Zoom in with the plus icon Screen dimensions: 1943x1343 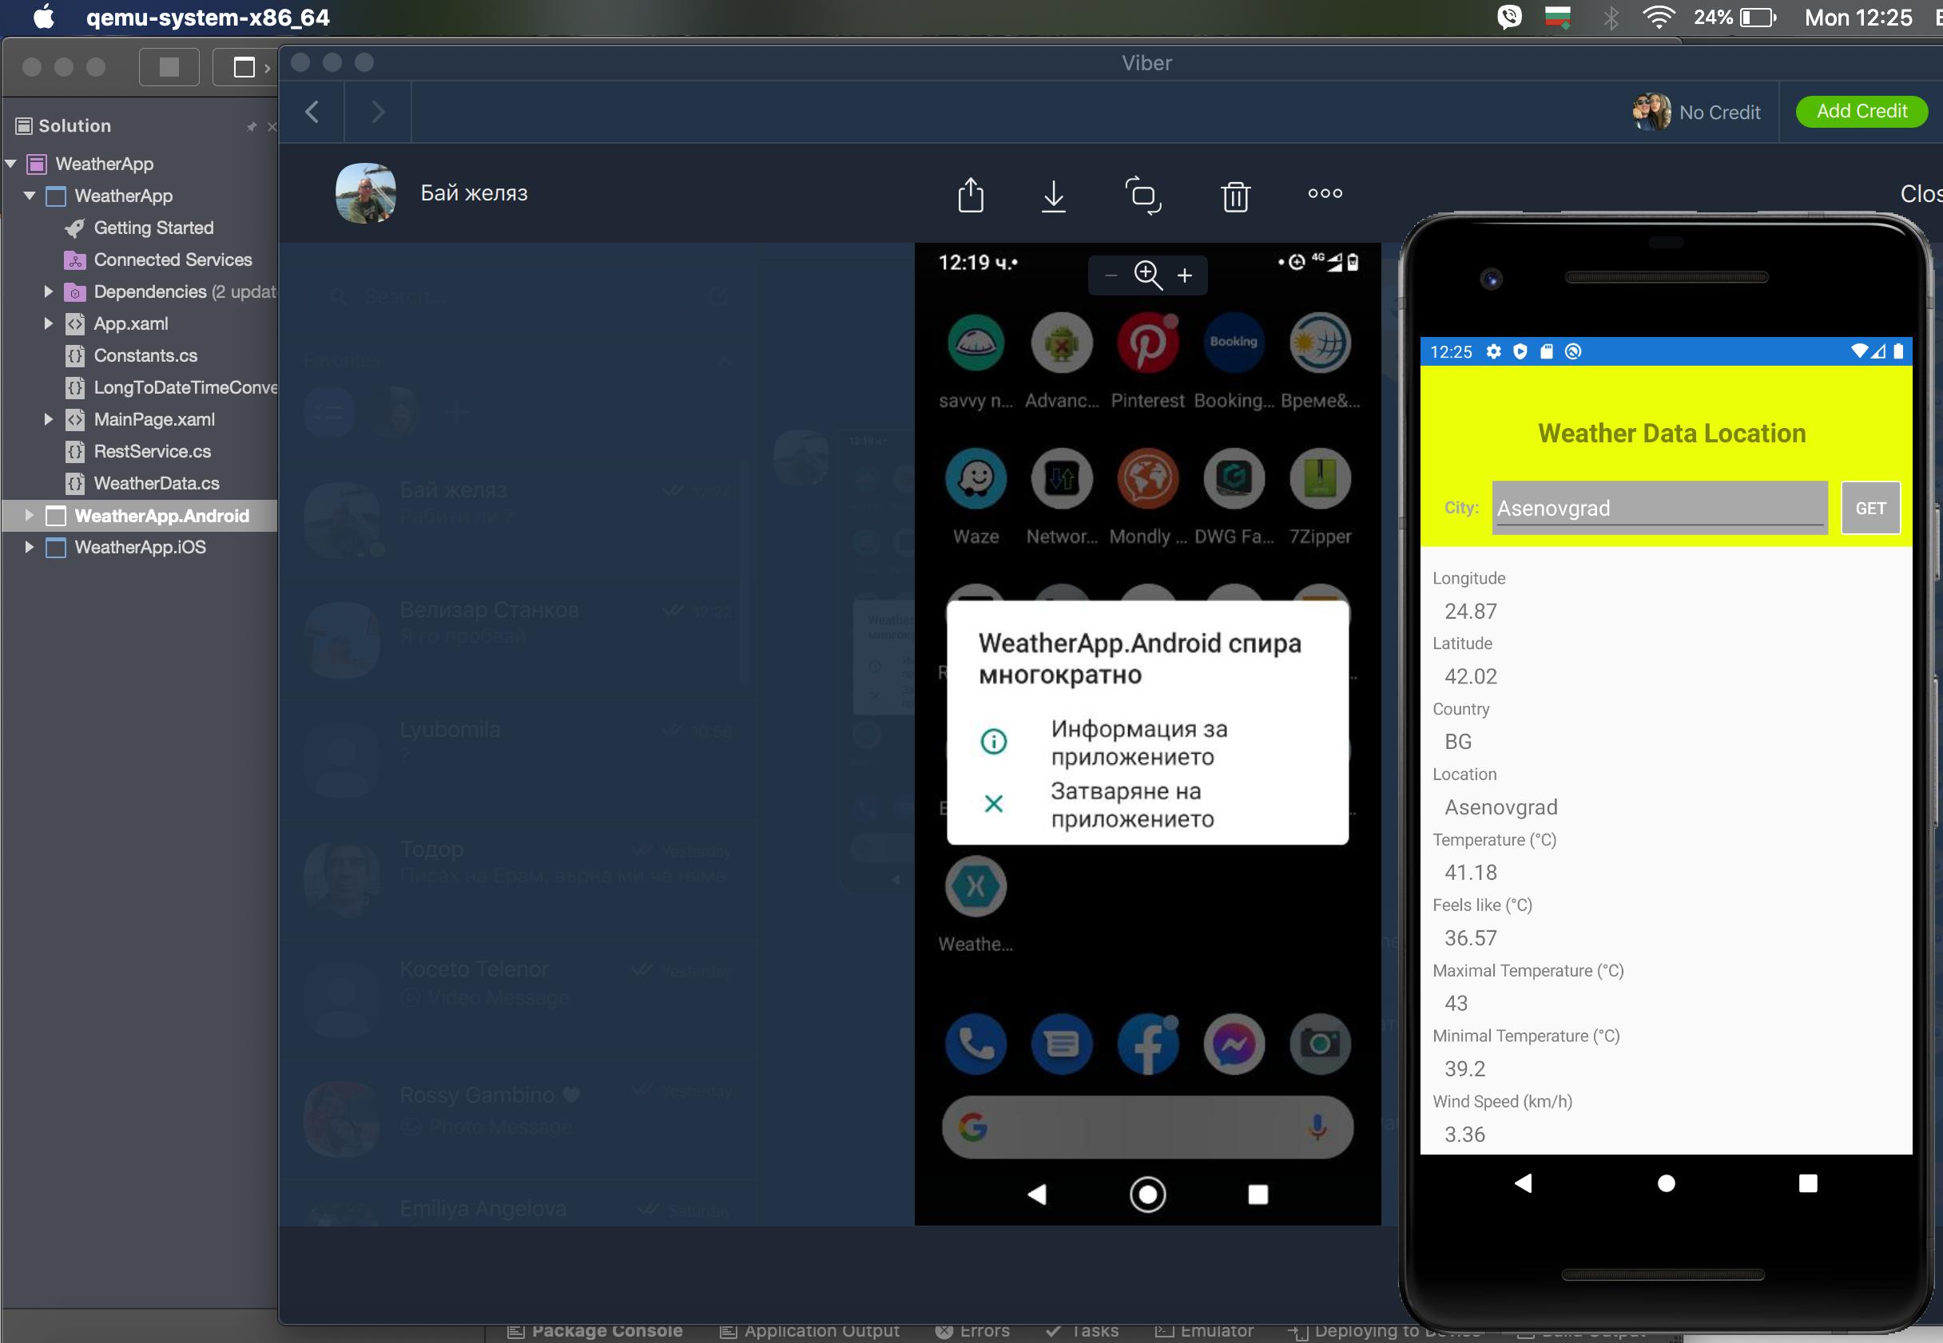point(1185,276)
